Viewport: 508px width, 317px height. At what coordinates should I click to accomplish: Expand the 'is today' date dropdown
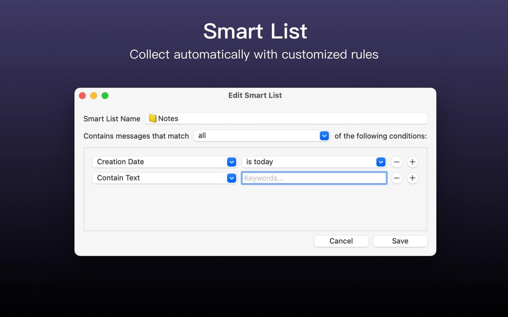[x=314, y=162]
